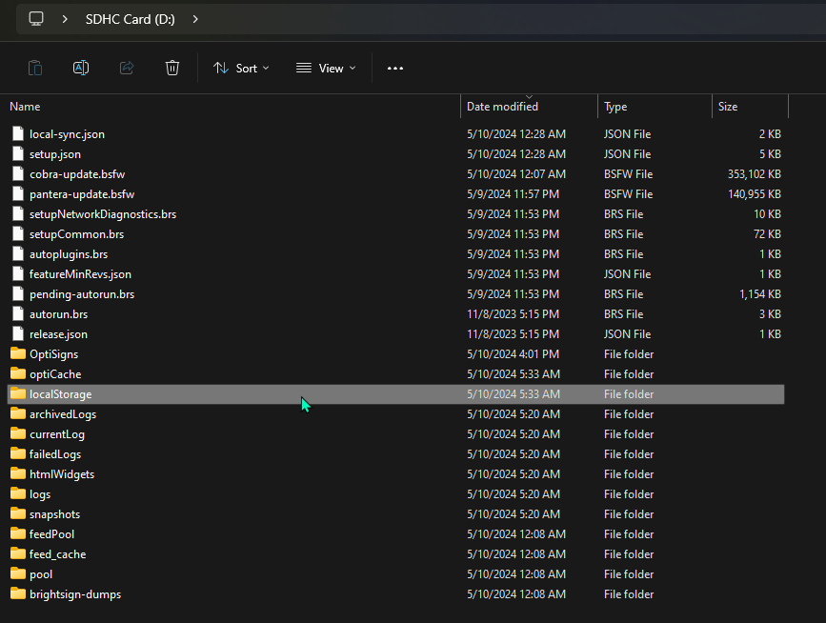The width and height of the screenshot is (826, 623).
Task: Open the See more ellipsis menu
Action: tap(395, 68)
